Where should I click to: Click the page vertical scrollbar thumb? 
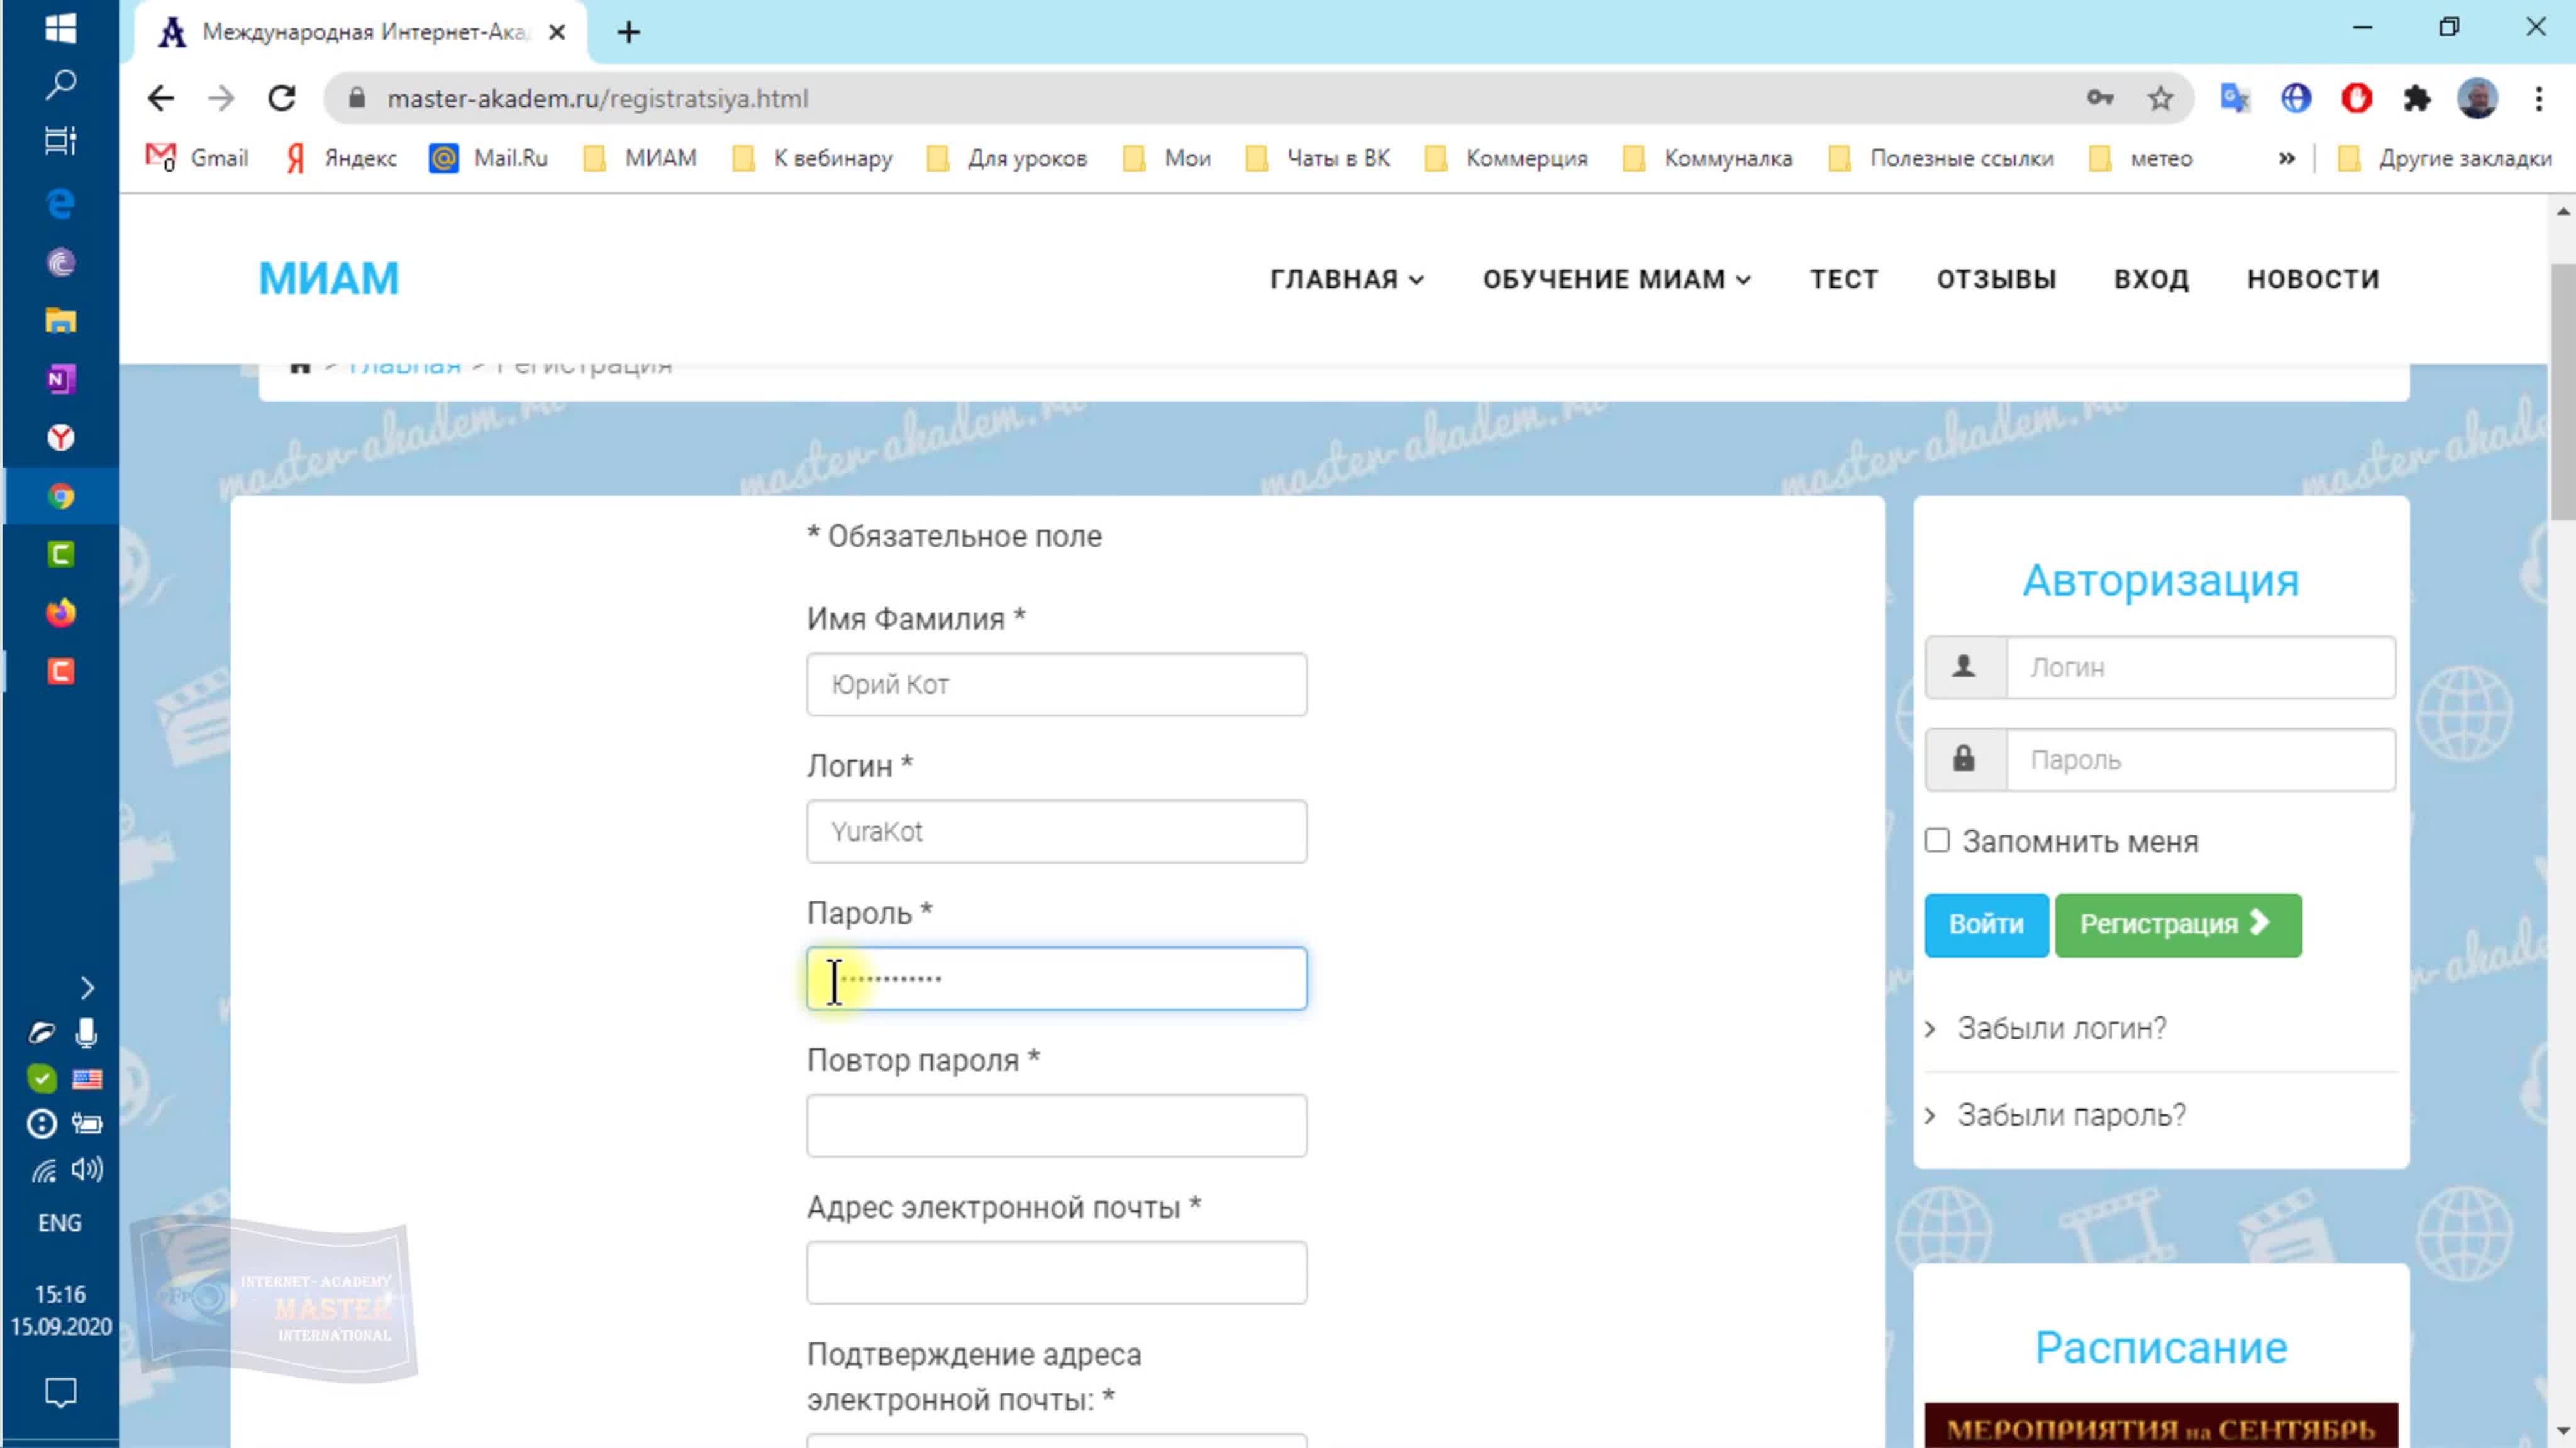[2563, 392]
